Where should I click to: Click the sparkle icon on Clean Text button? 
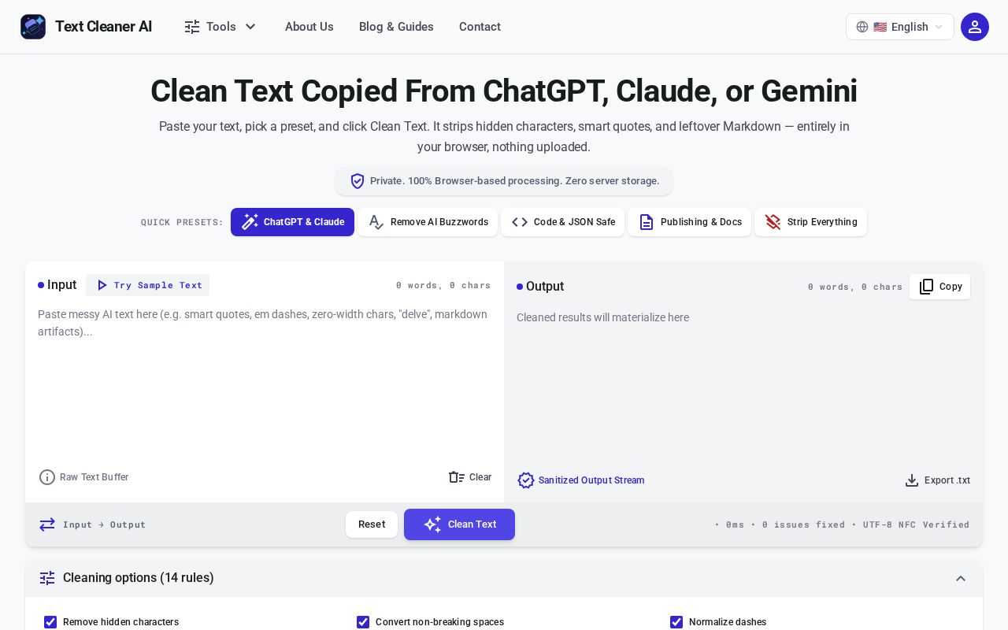click(x=432, y=524)
